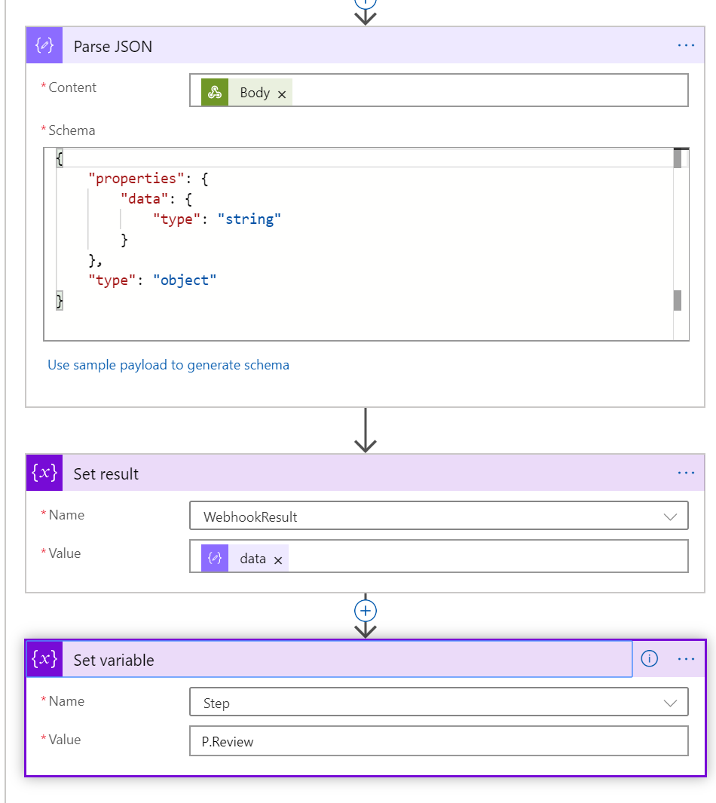Click Use sample payload to generate schema
The height and width of the screenshot is (803, 716).
click(168, 365)
